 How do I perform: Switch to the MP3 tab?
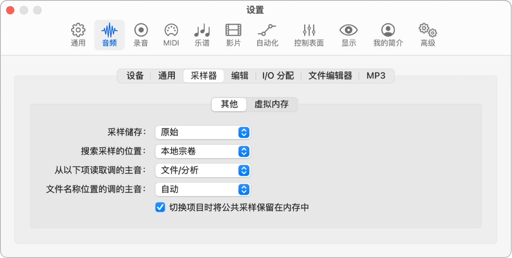click(376, 76)
